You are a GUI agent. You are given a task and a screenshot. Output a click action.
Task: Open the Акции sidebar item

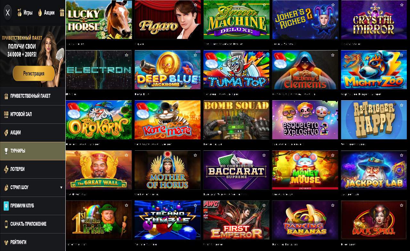point(33,133)
